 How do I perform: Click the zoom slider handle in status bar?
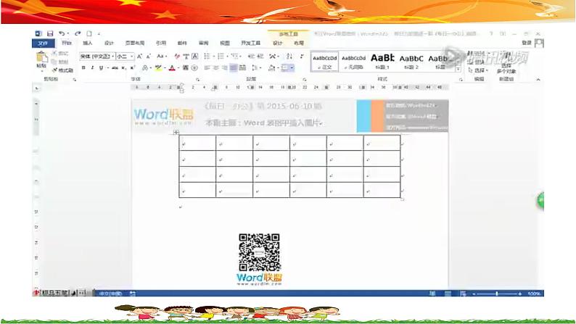coord(497,294)
